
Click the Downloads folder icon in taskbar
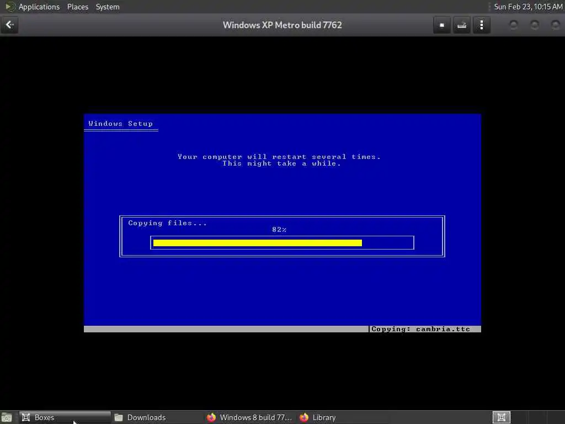point(119,417)
